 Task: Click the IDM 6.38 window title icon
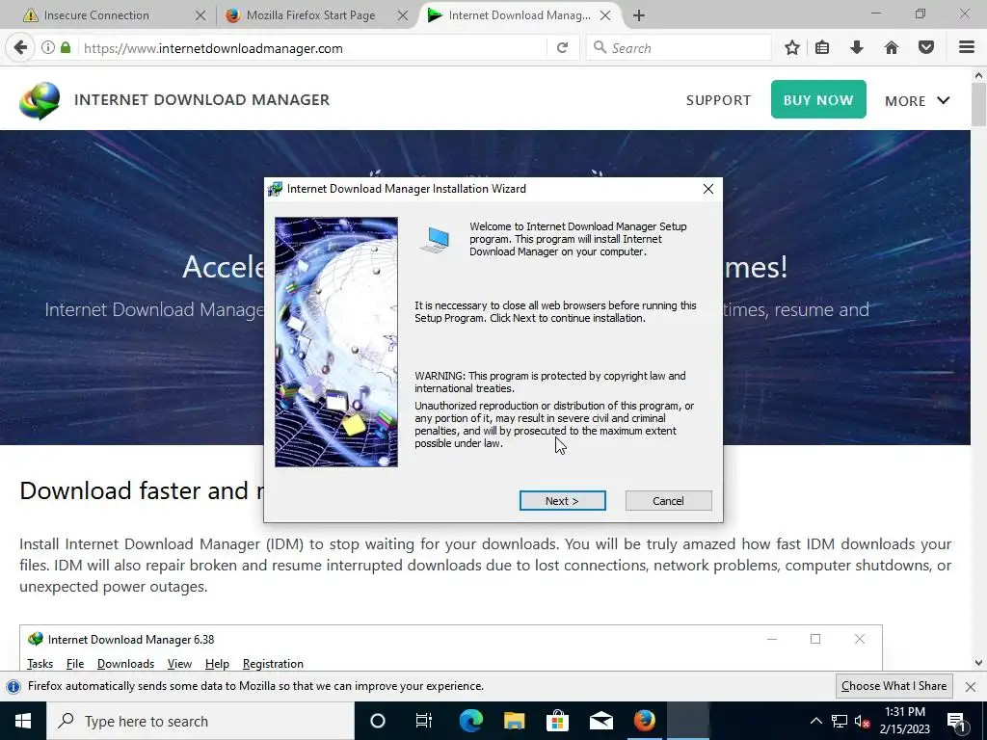(x=36, y=640)
